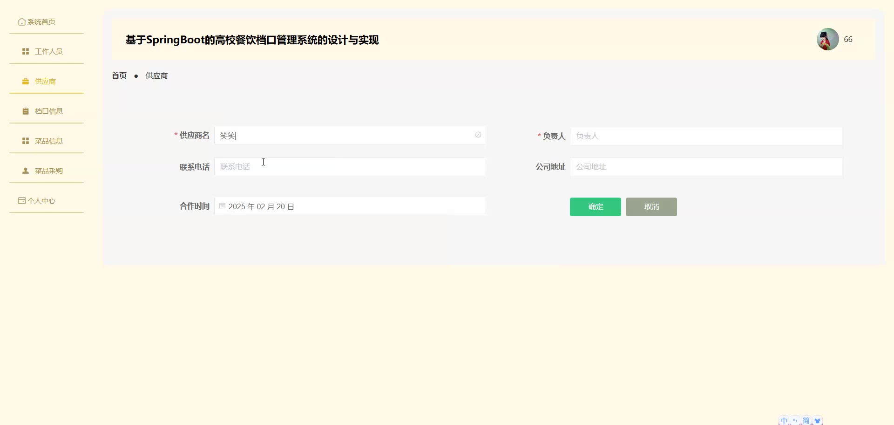Viewport: 894px width, 425px height.
Task: Focus the 供应商名 input containing 笑笑
Action: pos(350,135)
